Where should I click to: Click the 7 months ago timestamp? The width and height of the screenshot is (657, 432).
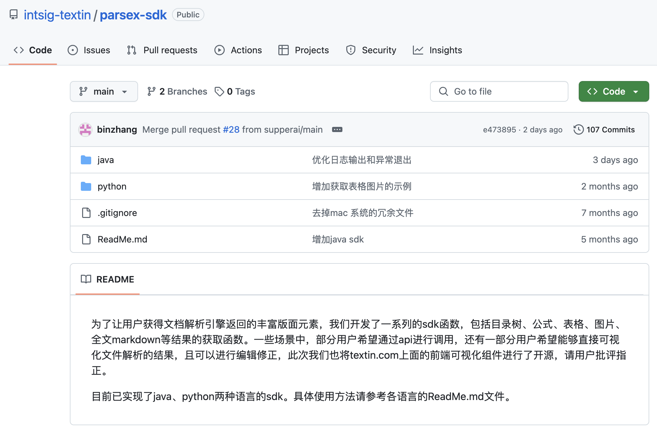(x=609, y=213)
